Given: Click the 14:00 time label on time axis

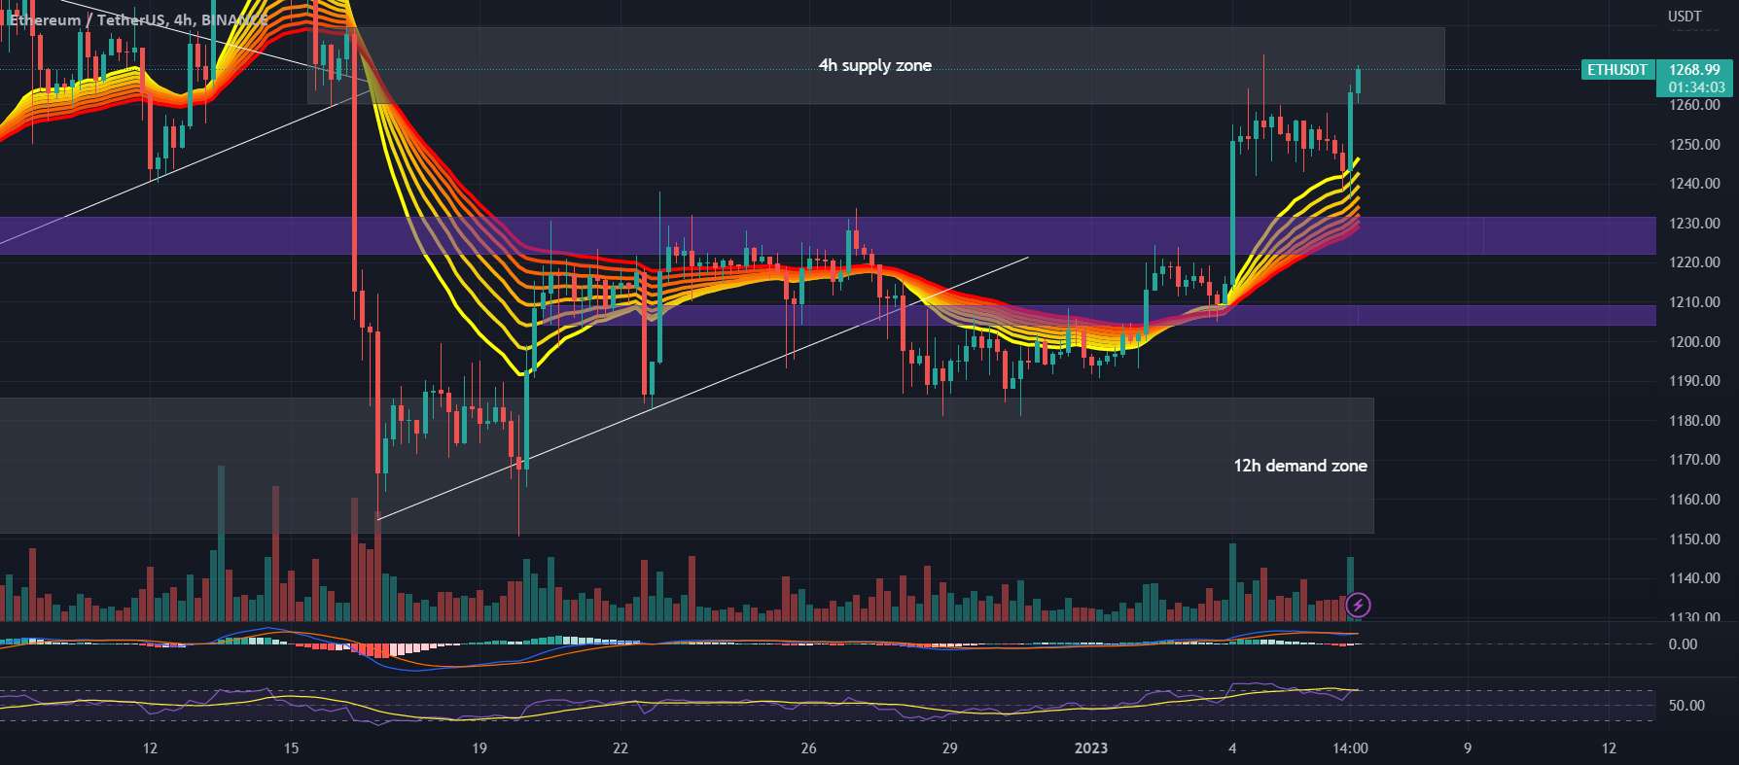Looking at the screenshot, I should [x=1350, y=748].
